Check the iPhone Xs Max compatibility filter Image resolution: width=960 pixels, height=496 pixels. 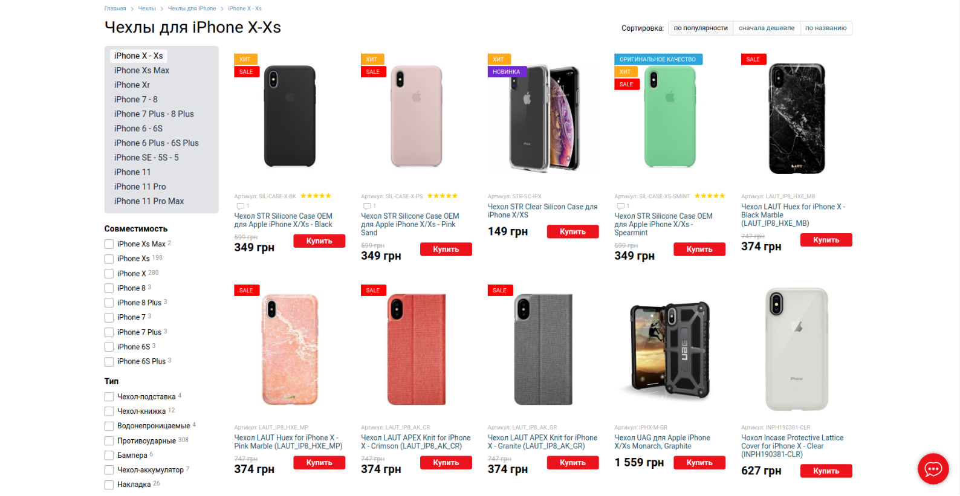point(109,244)
